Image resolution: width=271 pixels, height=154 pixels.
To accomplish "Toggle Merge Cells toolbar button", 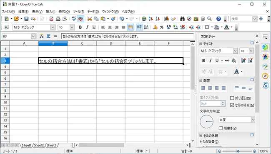I will click(x=130, y=27).
